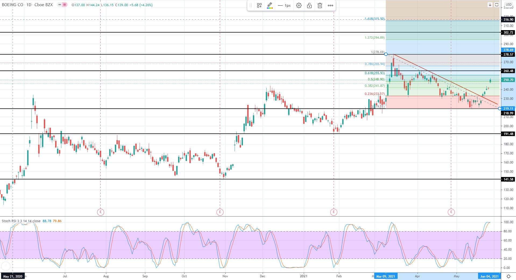Click the scroll-down arrow button near USD
516x280 pixels.
490,5
